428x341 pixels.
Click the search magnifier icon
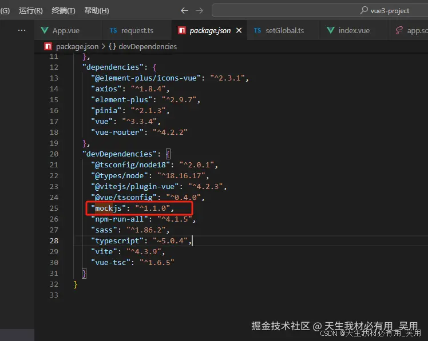(x=363, y=10)
